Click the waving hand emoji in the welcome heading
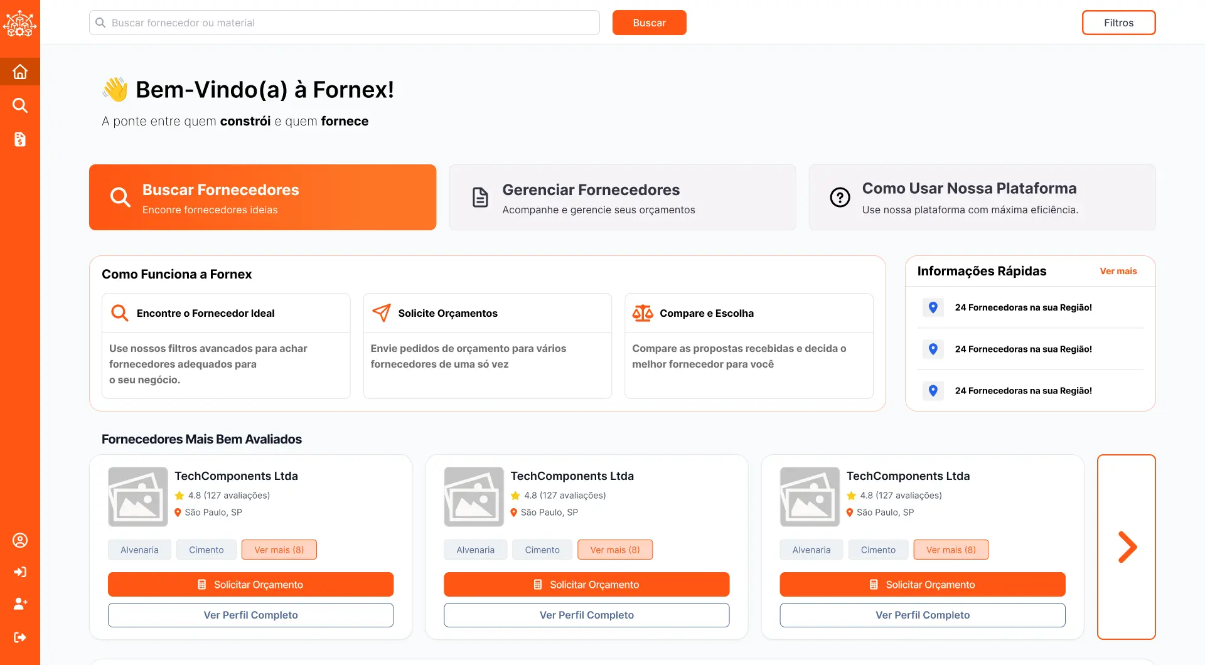 (115, 90)
